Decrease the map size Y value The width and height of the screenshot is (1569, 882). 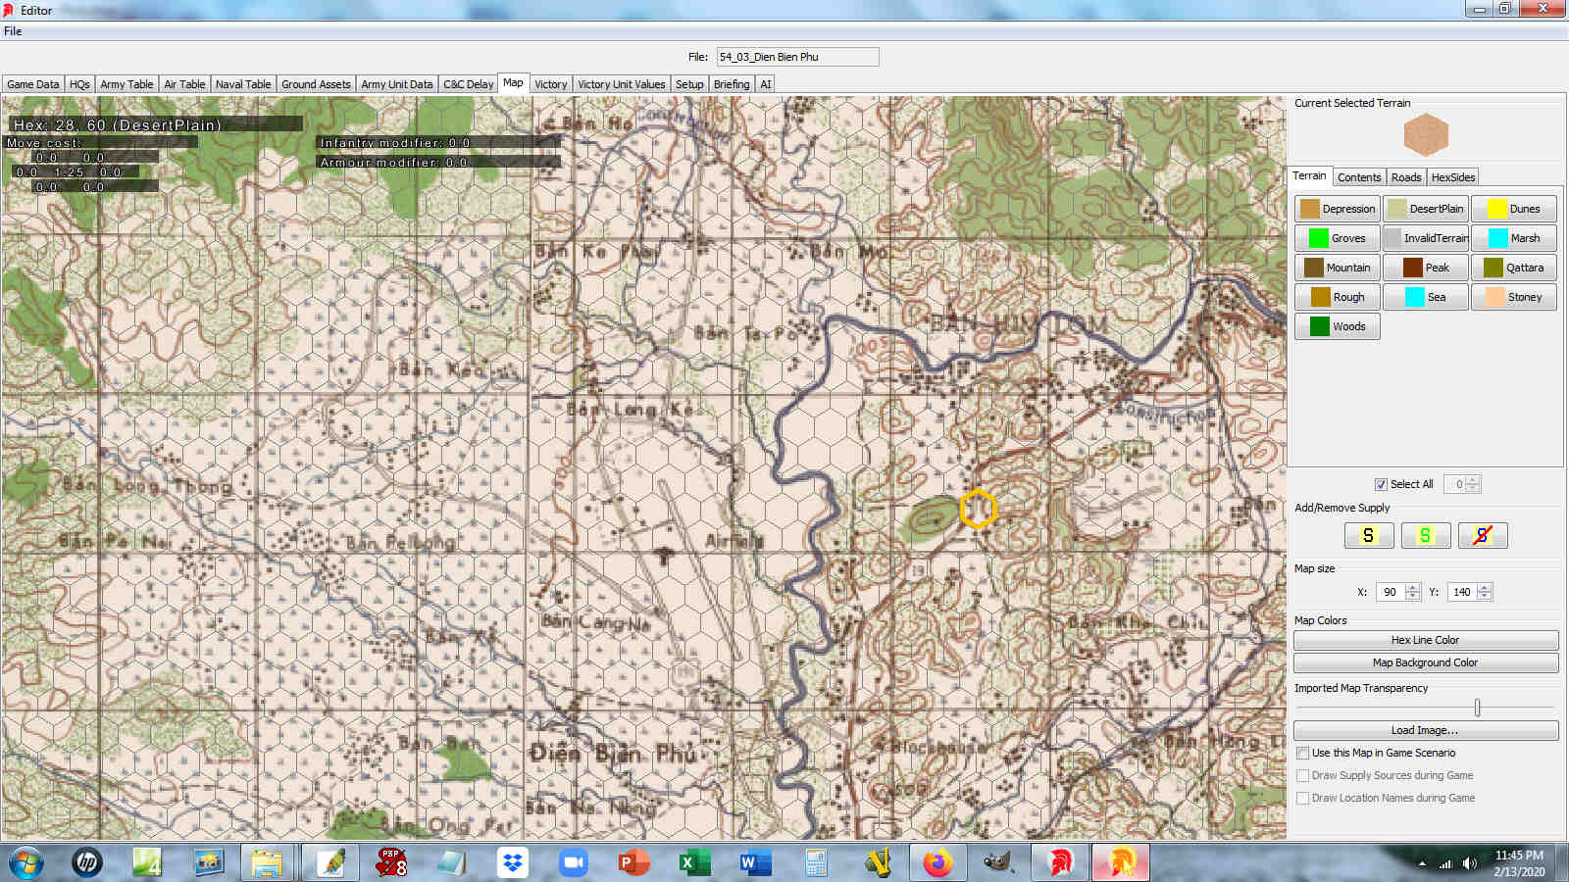(1484, 596)
